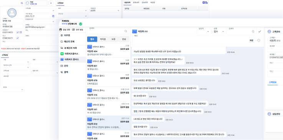Open conversation 미등록 454
The image size is (283, 140).
click(x=108, y=50)
